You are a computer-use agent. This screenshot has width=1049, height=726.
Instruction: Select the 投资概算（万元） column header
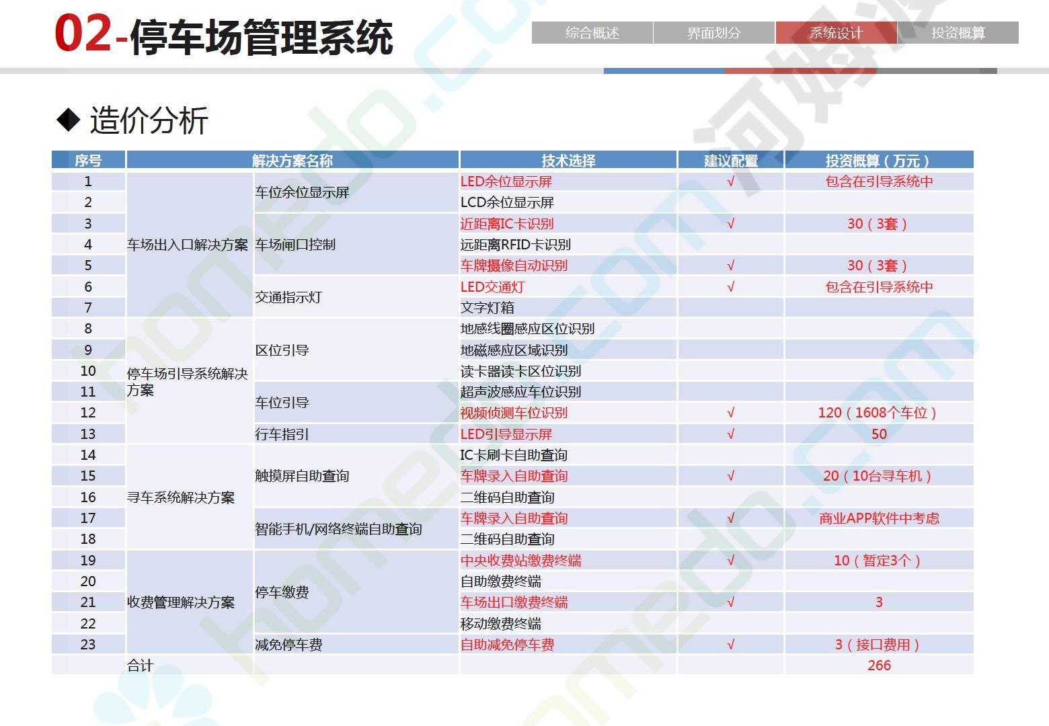(x=879, y=161)
